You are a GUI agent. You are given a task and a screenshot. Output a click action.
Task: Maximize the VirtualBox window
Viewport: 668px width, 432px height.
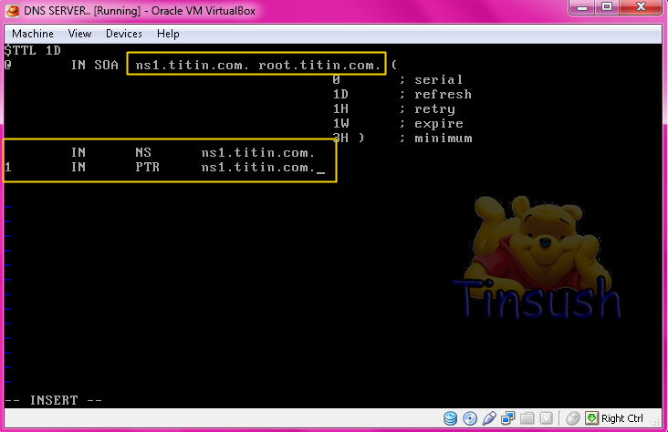(607, 7)
